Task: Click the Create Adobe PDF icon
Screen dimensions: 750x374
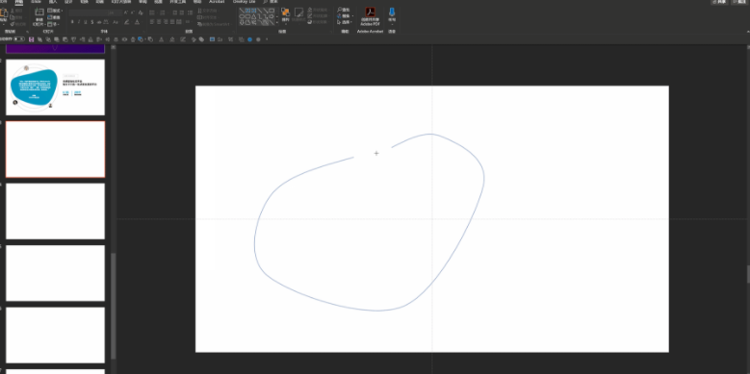Action: pos(371,12)
